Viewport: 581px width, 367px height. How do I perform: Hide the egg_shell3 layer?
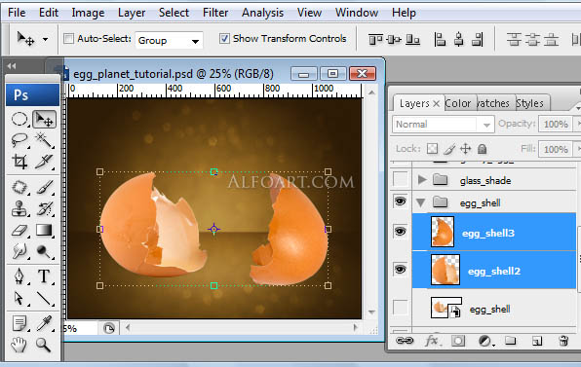[x=401, y=232]
